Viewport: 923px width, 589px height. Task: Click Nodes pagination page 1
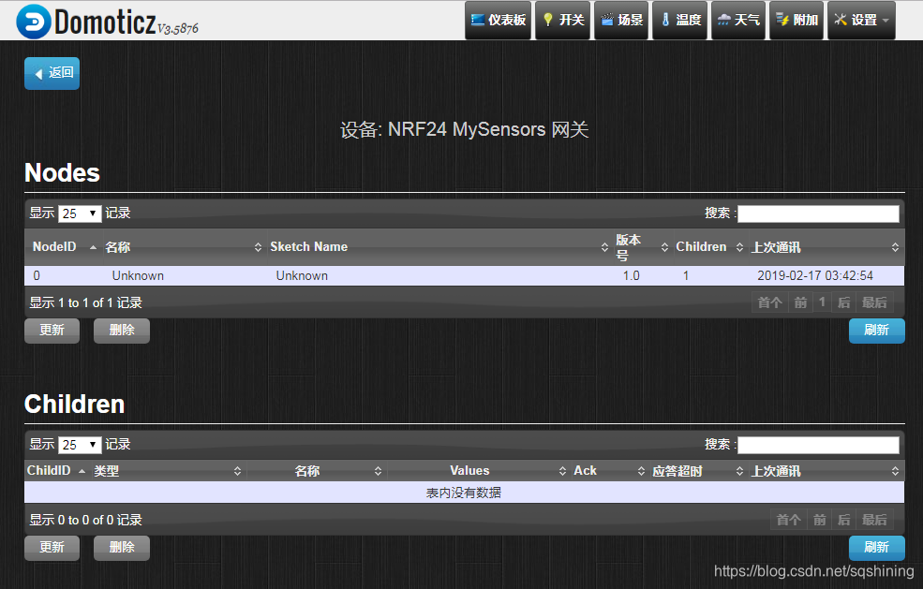coord(822,302)
